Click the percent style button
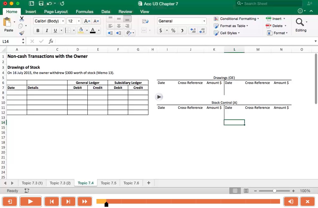The image size is (318, 208). [173, 30]
